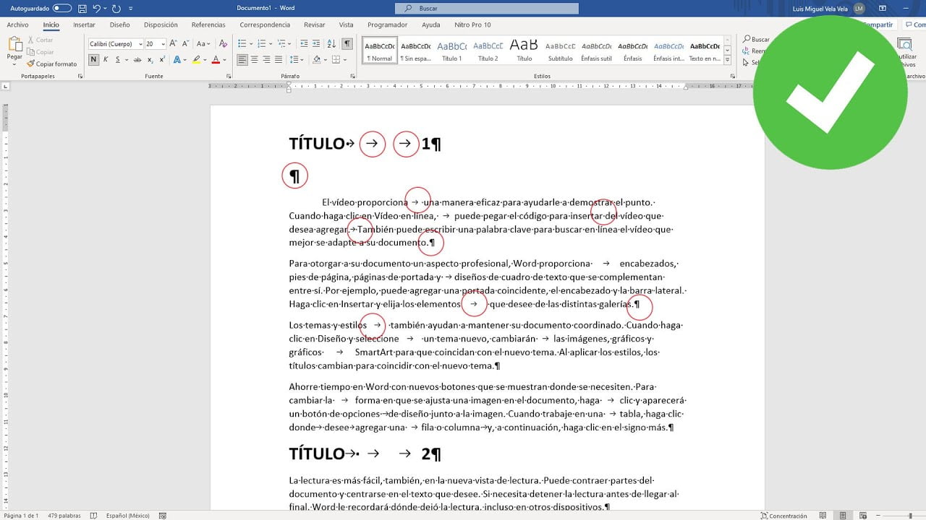Switch to the Vista tab
The height and width of the screenshot is (520, 926).
click(x=346, y=25)
